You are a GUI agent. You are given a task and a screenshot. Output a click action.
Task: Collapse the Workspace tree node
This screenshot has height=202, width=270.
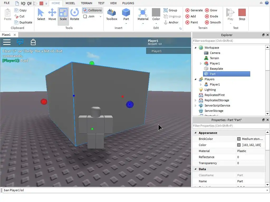tap(195, 48)
